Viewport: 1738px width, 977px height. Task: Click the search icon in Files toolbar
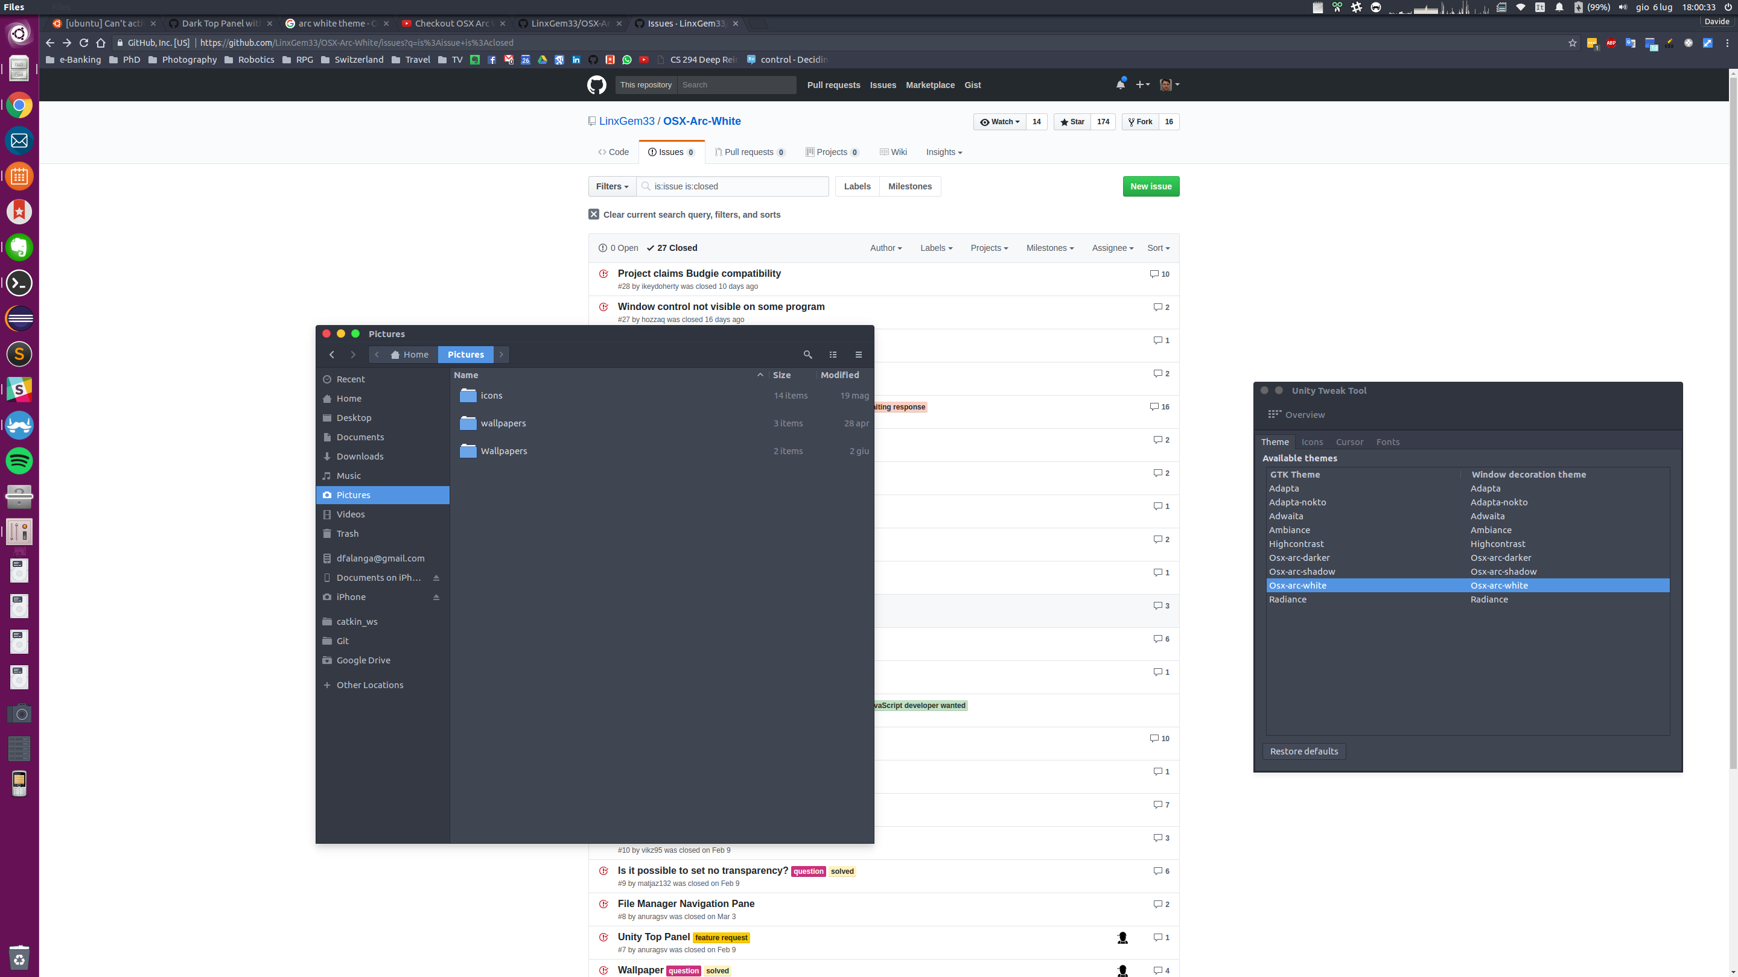click(807, 355)
